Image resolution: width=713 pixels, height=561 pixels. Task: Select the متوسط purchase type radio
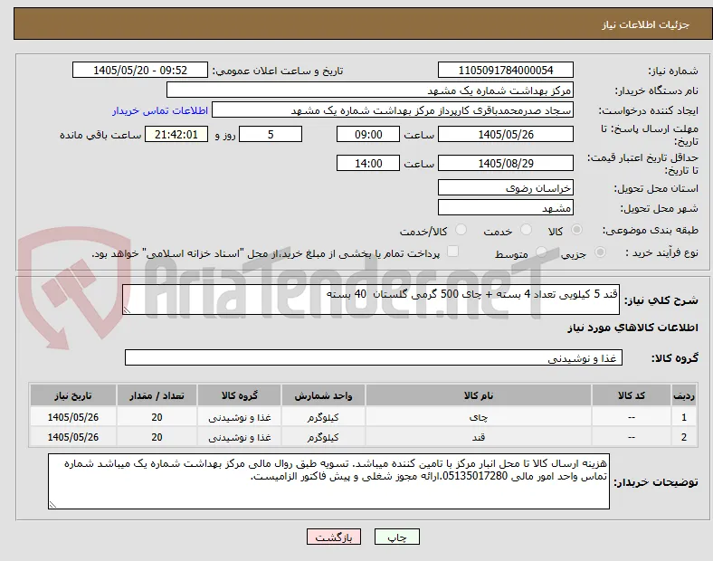click(541, 252)
